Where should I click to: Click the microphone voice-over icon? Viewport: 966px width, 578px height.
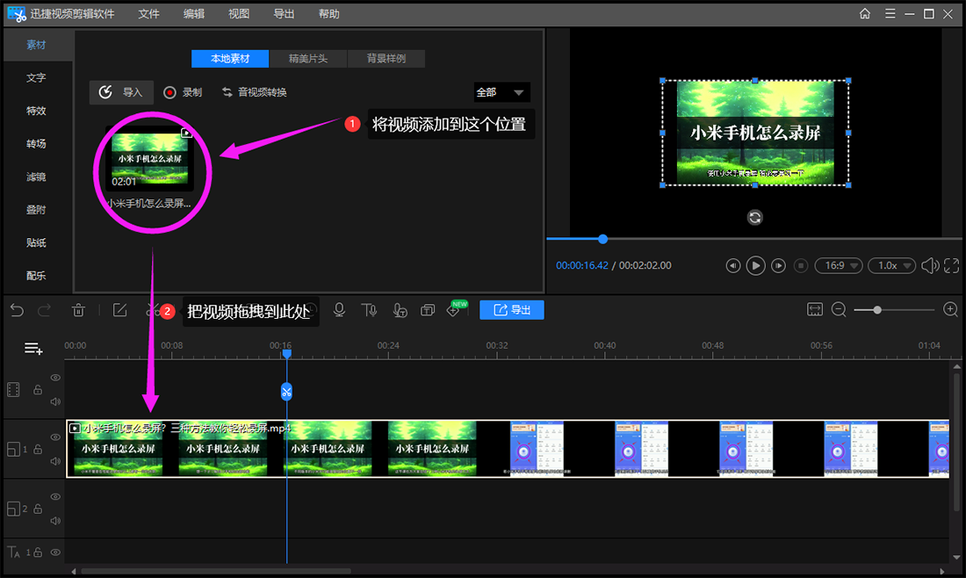(339, 310)
